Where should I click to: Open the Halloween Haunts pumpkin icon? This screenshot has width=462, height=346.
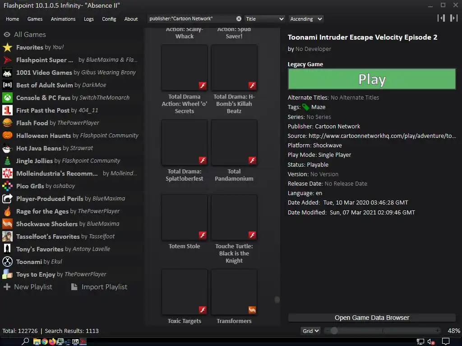(7, 136)
